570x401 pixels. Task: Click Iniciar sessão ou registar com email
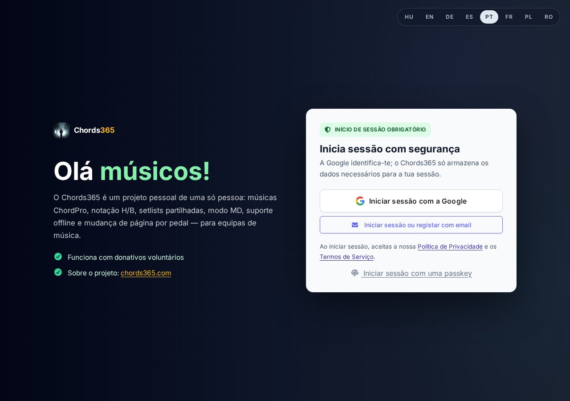pyautogui.click(x=411, y=225)
